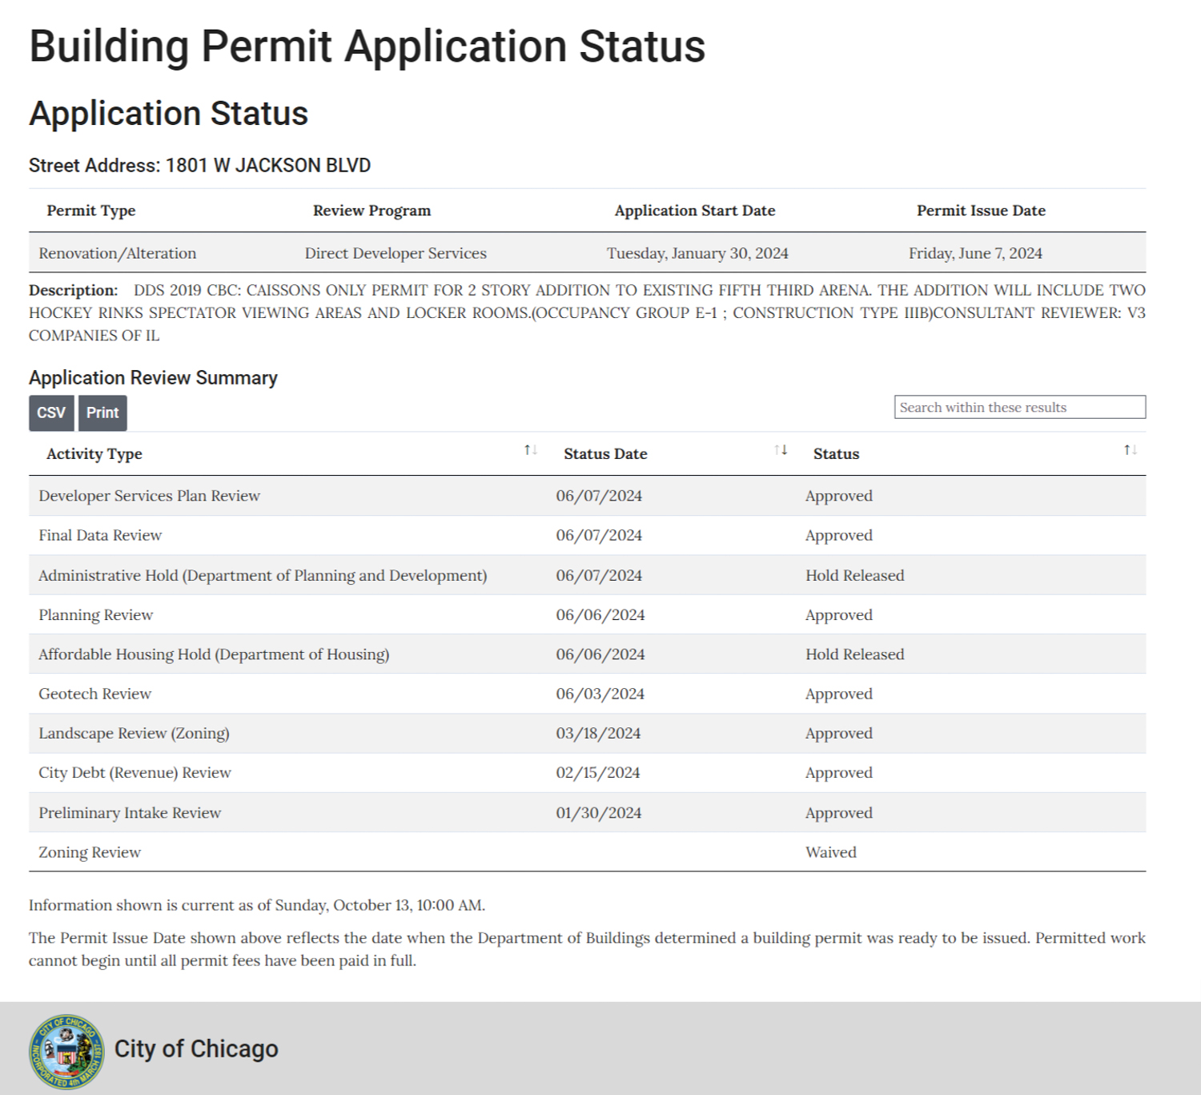Click Approved status in Planning Review row
The image size is (1201, 1095).
pos(839,615)
